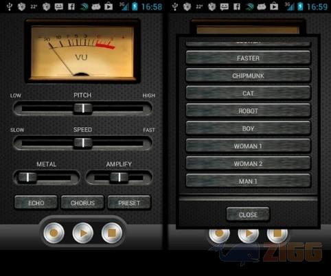This screenshot has width=331, height=276.
Task: Toggle the CHORUS effect button
Action: [x=82, y=203]
